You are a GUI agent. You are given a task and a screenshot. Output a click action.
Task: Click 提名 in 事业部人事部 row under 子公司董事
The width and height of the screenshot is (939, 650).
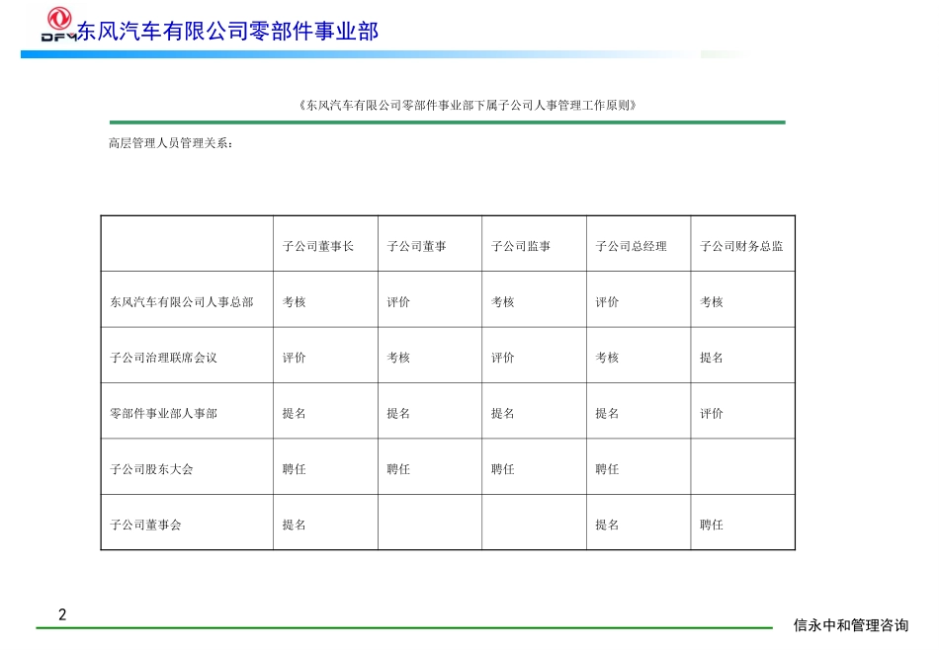coord(398,413)
